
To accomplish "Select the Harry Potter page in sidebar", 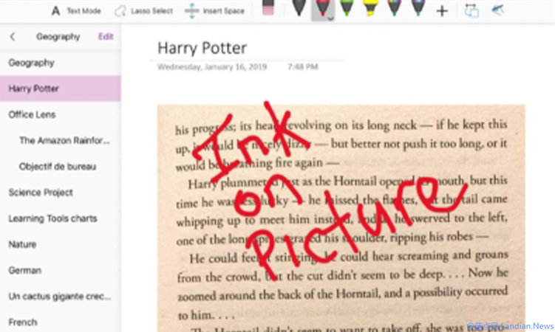I will coord(60,89).
